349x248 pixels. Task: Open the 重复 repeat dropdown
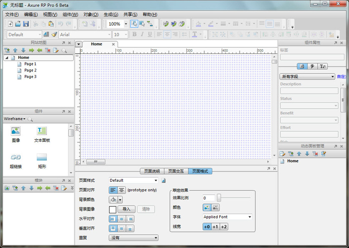coord(133,238)
